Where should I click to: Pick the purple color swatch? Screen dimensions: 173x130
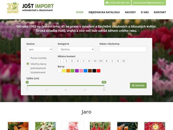coord(77,71)
